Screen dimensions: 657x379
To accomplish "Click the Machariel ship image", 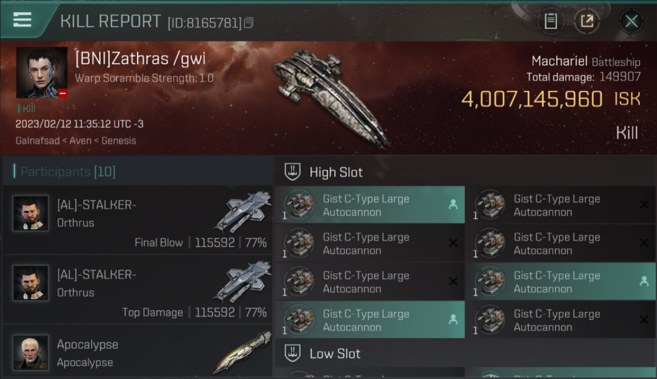I will click(331, 97).
